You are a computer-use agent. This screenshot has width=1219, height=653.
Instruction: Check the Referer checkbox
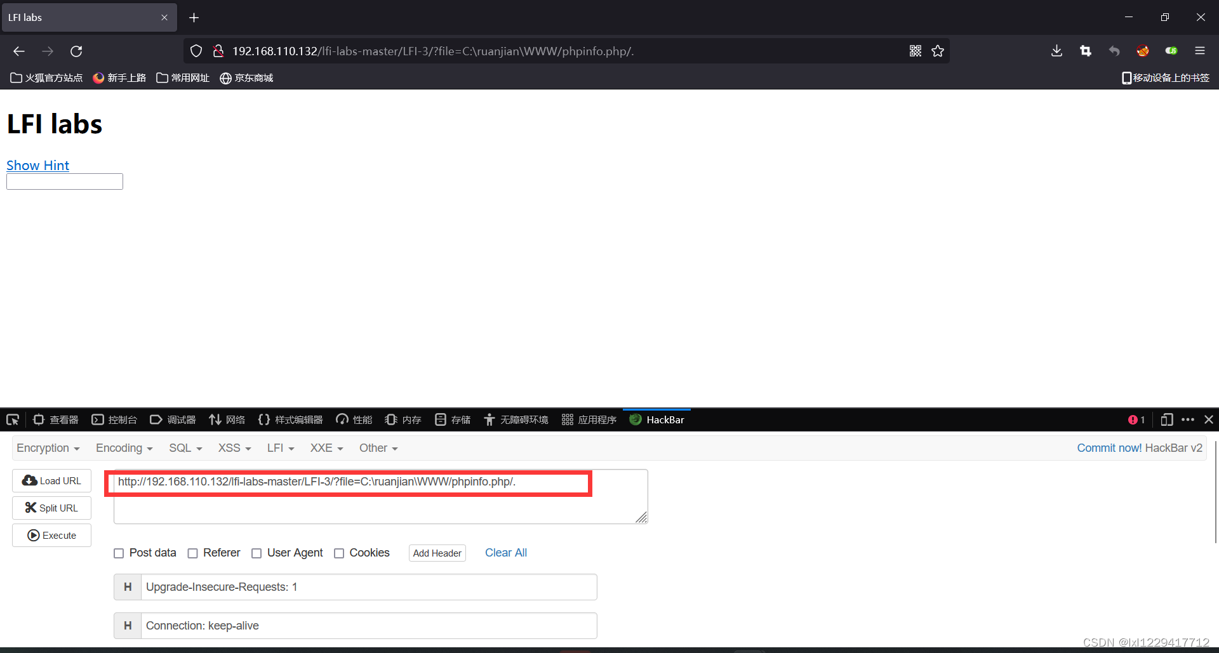[193, 553]
